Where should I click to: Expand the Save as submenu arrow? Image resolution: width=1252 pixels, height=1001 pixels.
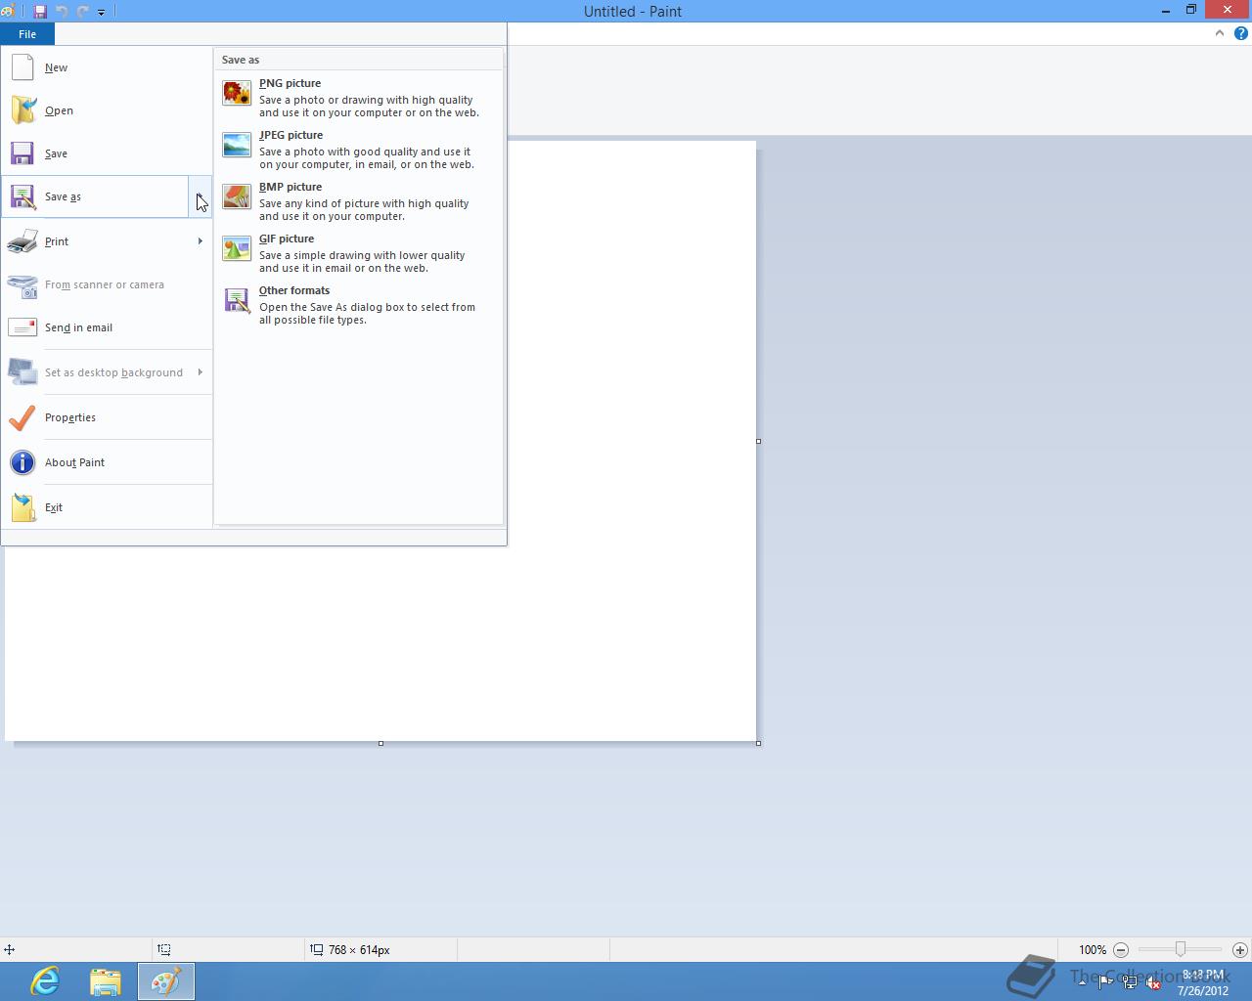pyautogui.click(x=200, y=196)
